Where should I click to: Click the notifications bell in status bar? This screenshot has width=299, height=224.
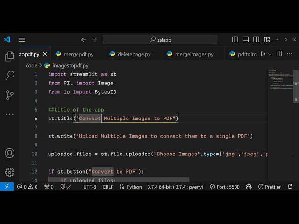(290, 187)
